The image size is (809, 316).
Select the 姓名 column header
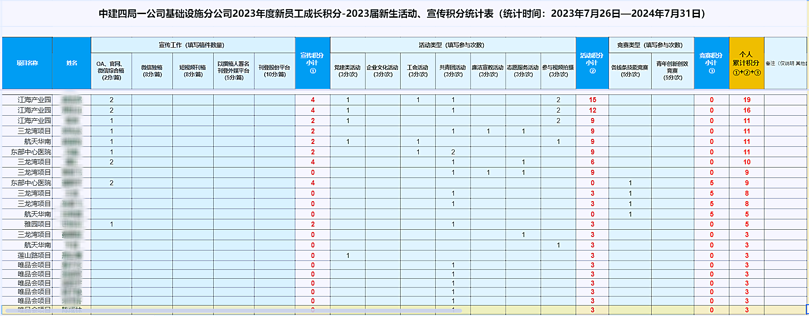click(72, 63)
